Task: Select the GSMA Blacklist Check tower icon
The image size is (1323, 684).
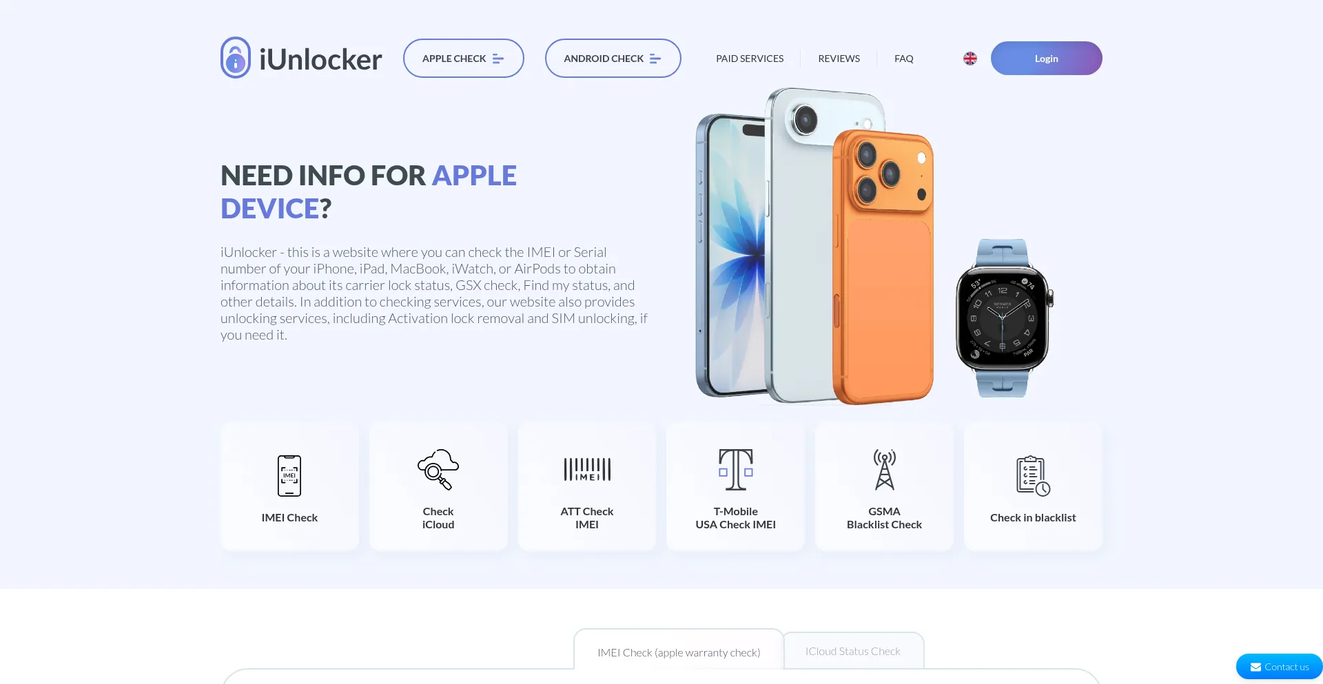Action: (885, 469)
